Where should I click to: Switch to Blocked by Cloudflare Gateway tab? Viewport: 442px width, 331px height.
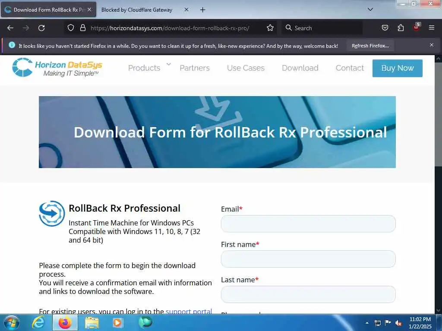[x=137, y=10]
